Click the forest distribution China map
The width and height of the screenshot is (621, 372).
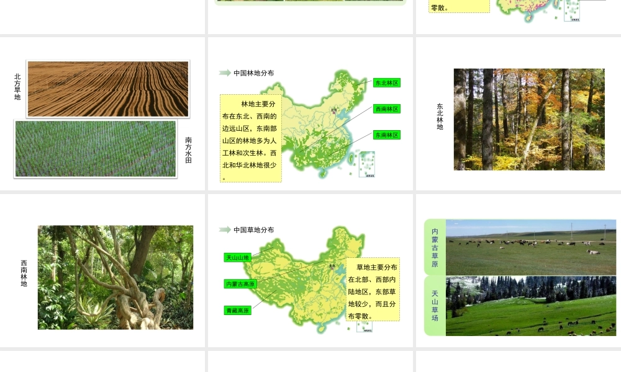tap(317, 125)
